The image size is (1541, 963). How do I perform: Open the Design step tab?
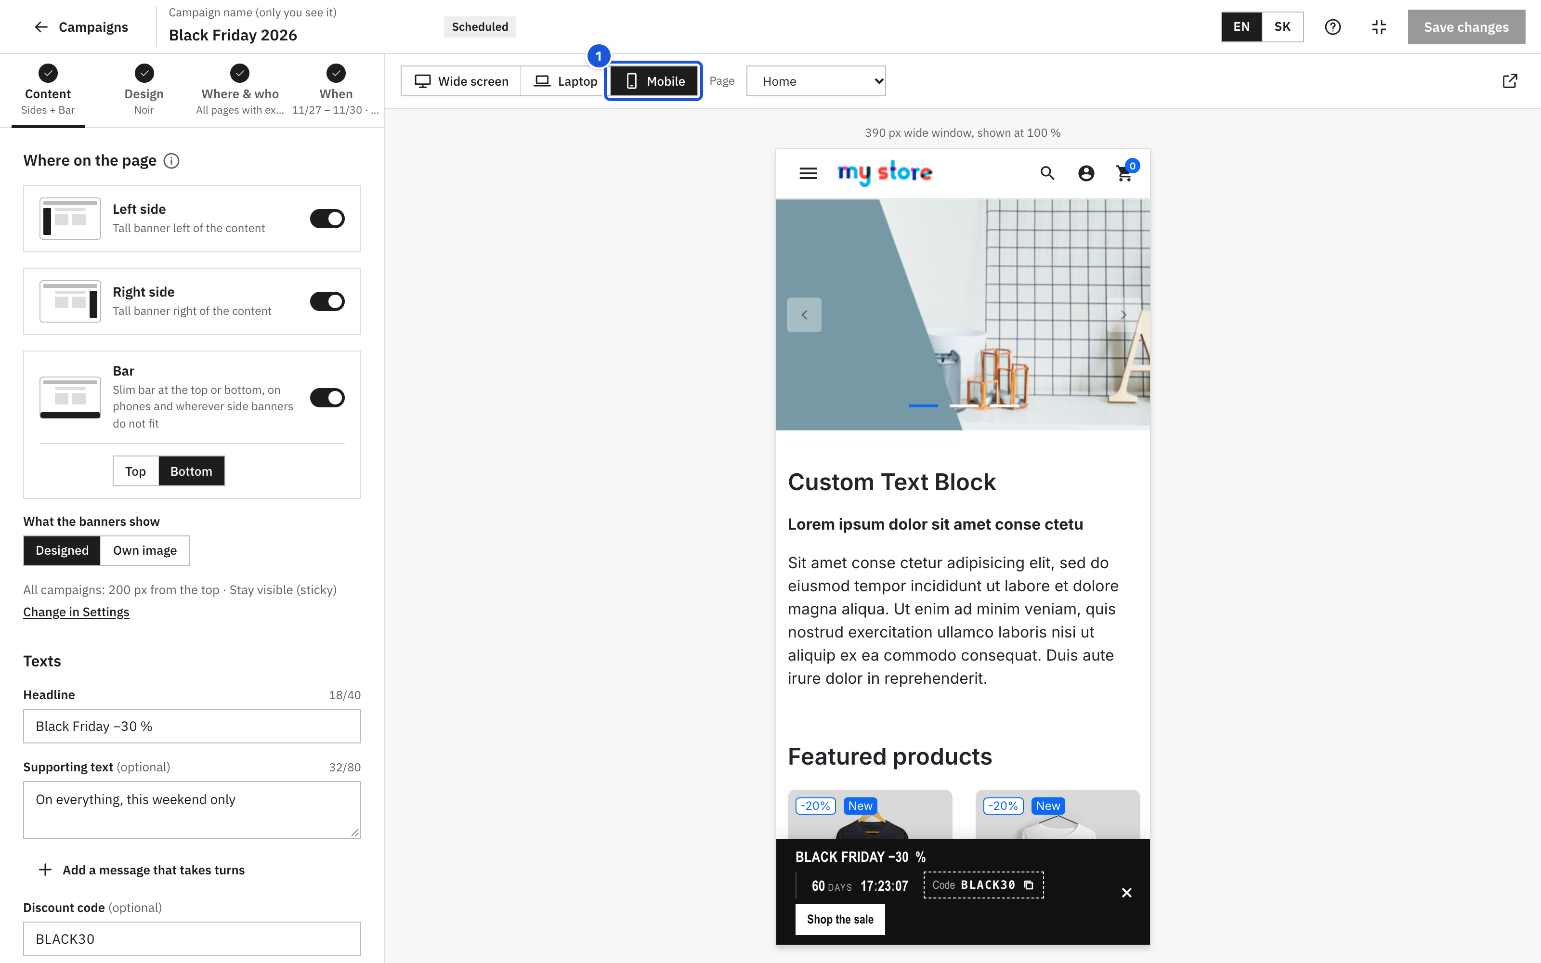(144, 90)
